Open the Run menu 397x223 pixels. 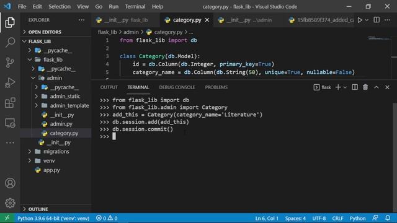coord(114,7)
